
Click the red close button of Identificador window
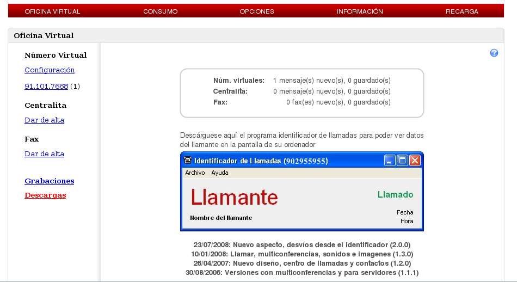(x=415, y=161)
